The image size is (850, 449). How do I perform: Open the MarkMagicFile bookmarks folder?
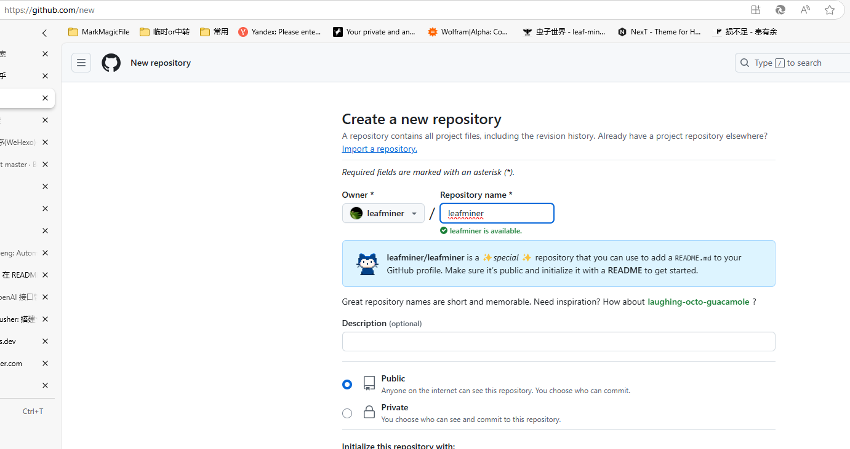(99, 32)
